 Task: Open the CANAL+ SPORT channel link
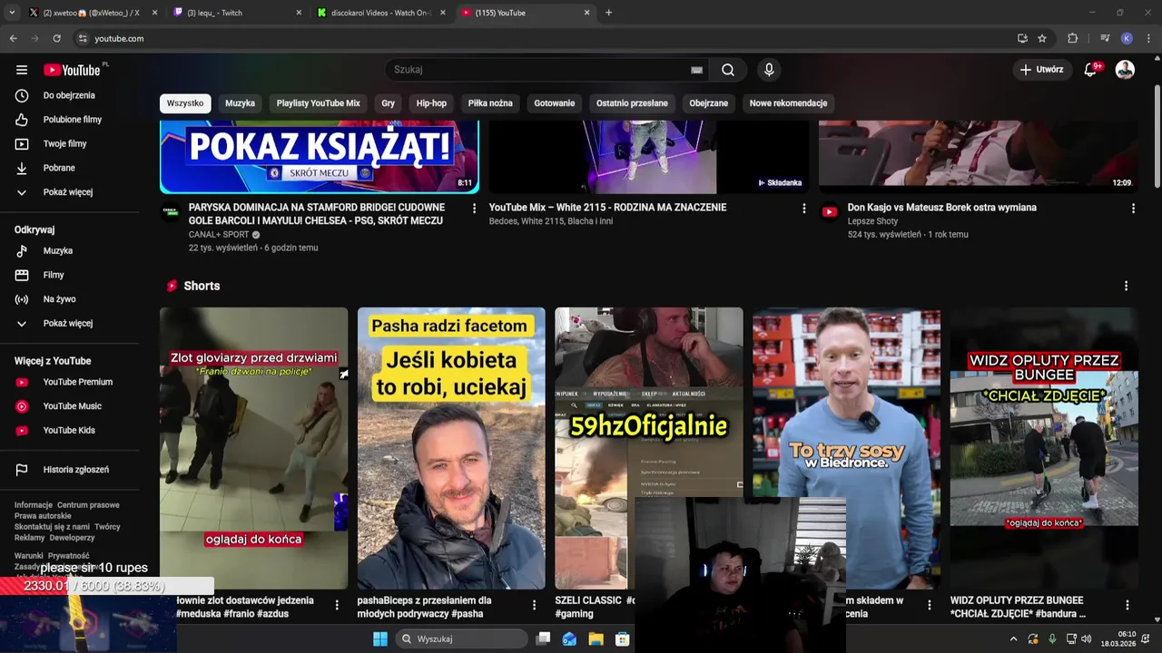(x=218, y=235)
